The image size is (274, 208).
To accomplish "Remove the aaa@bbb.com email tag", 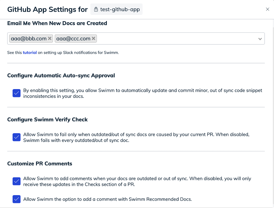I will [50, 38].
